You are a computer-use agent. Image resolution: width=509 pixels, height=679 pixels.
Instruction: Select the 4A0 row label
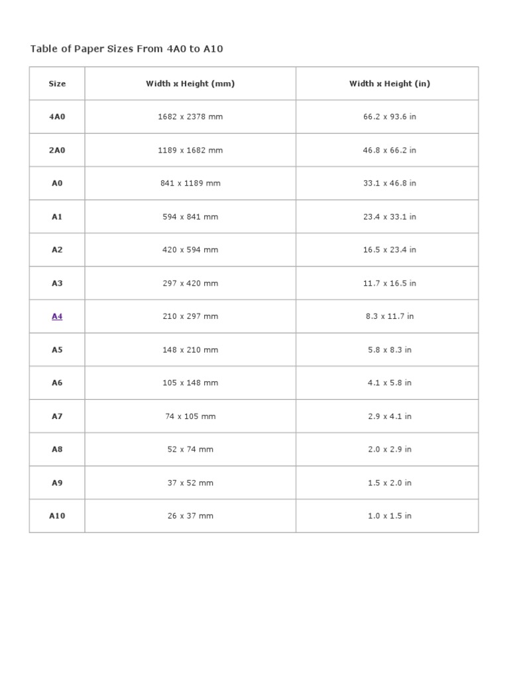(57, 117)
